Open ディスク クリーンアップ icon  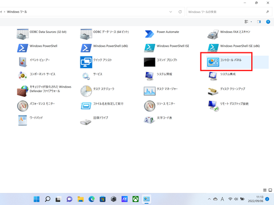point(213,91)
